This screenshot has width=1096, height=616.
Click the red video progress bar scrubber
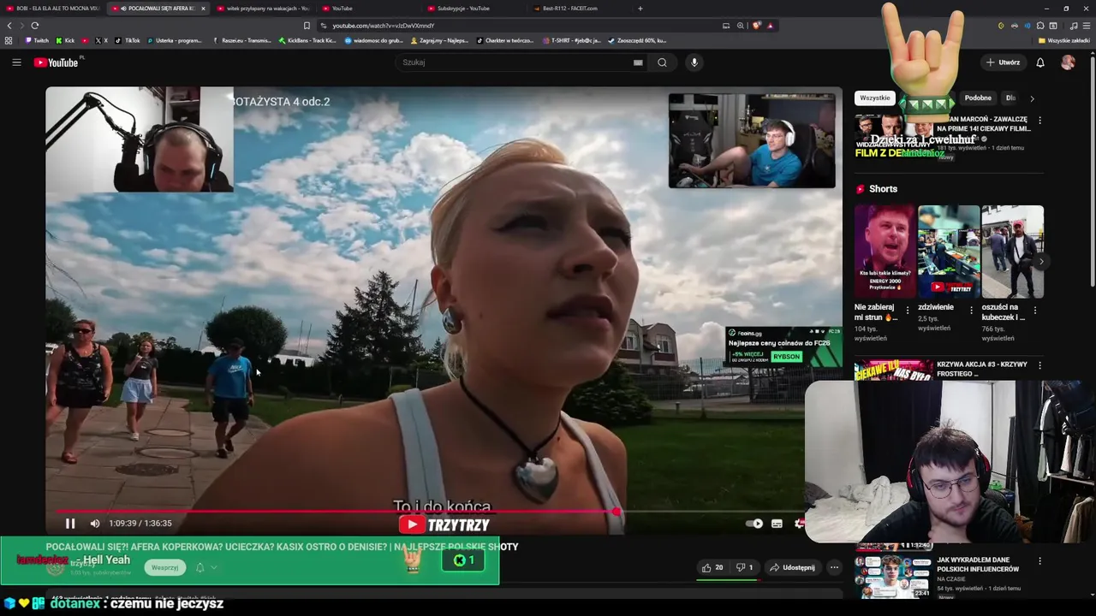(x=616, y=512)
